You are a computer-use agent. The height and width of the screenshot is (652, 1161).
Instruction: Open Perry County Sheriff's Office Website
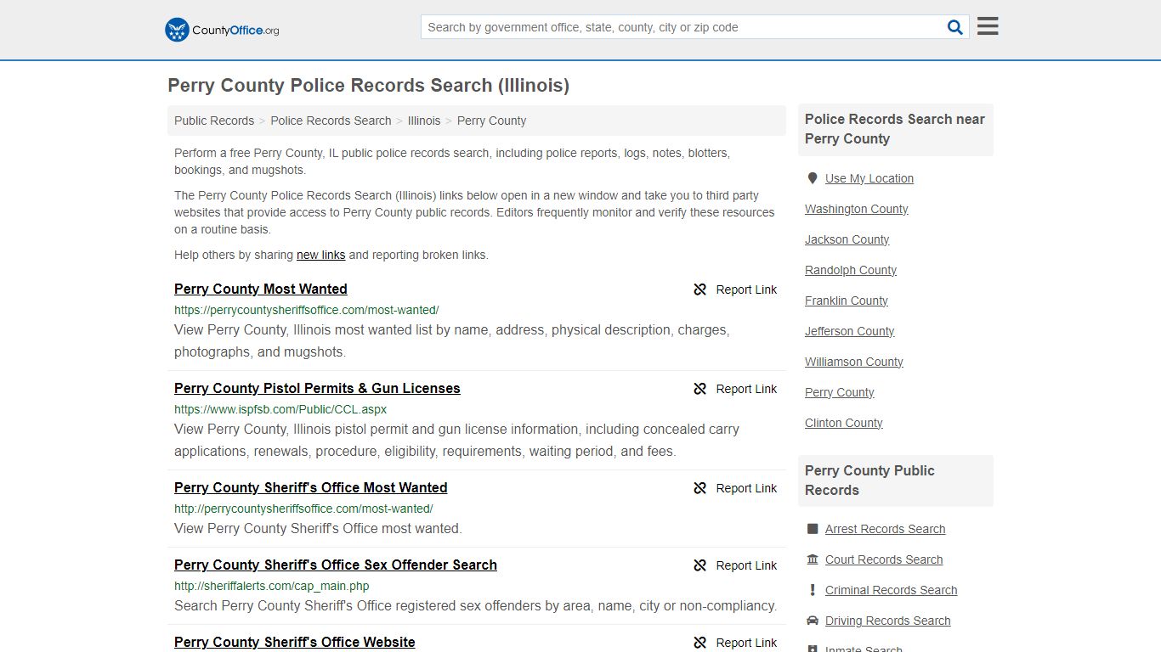(295, 642)
